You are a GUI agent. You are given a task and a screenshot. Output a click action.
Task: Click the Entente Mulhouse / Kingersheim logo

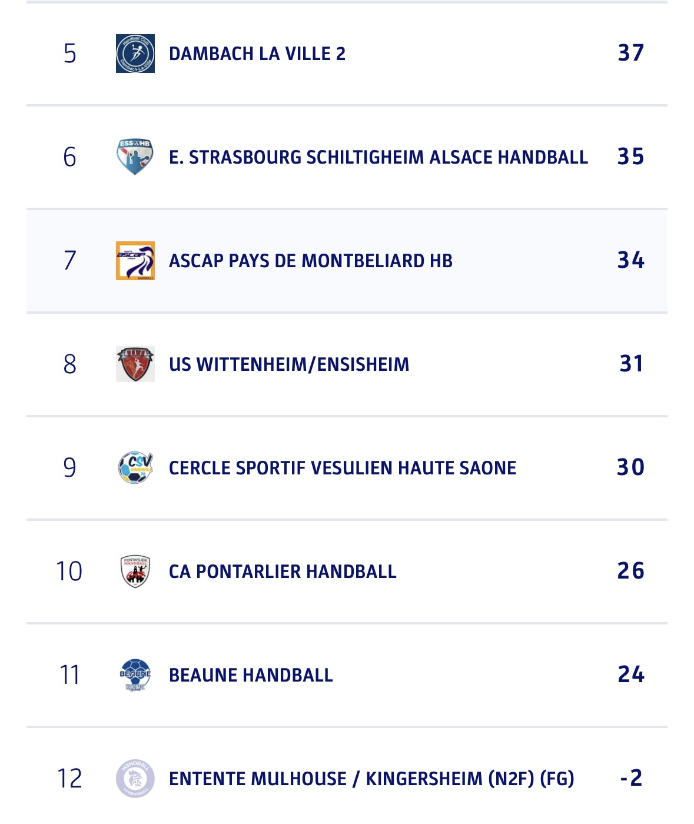point(135,779)
